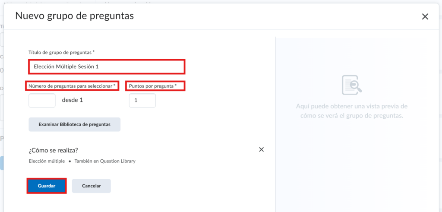The width and height of the screenshot is (442, 212).
Task: Click the 'desde 1' text
Action: [x=72, y=100]
